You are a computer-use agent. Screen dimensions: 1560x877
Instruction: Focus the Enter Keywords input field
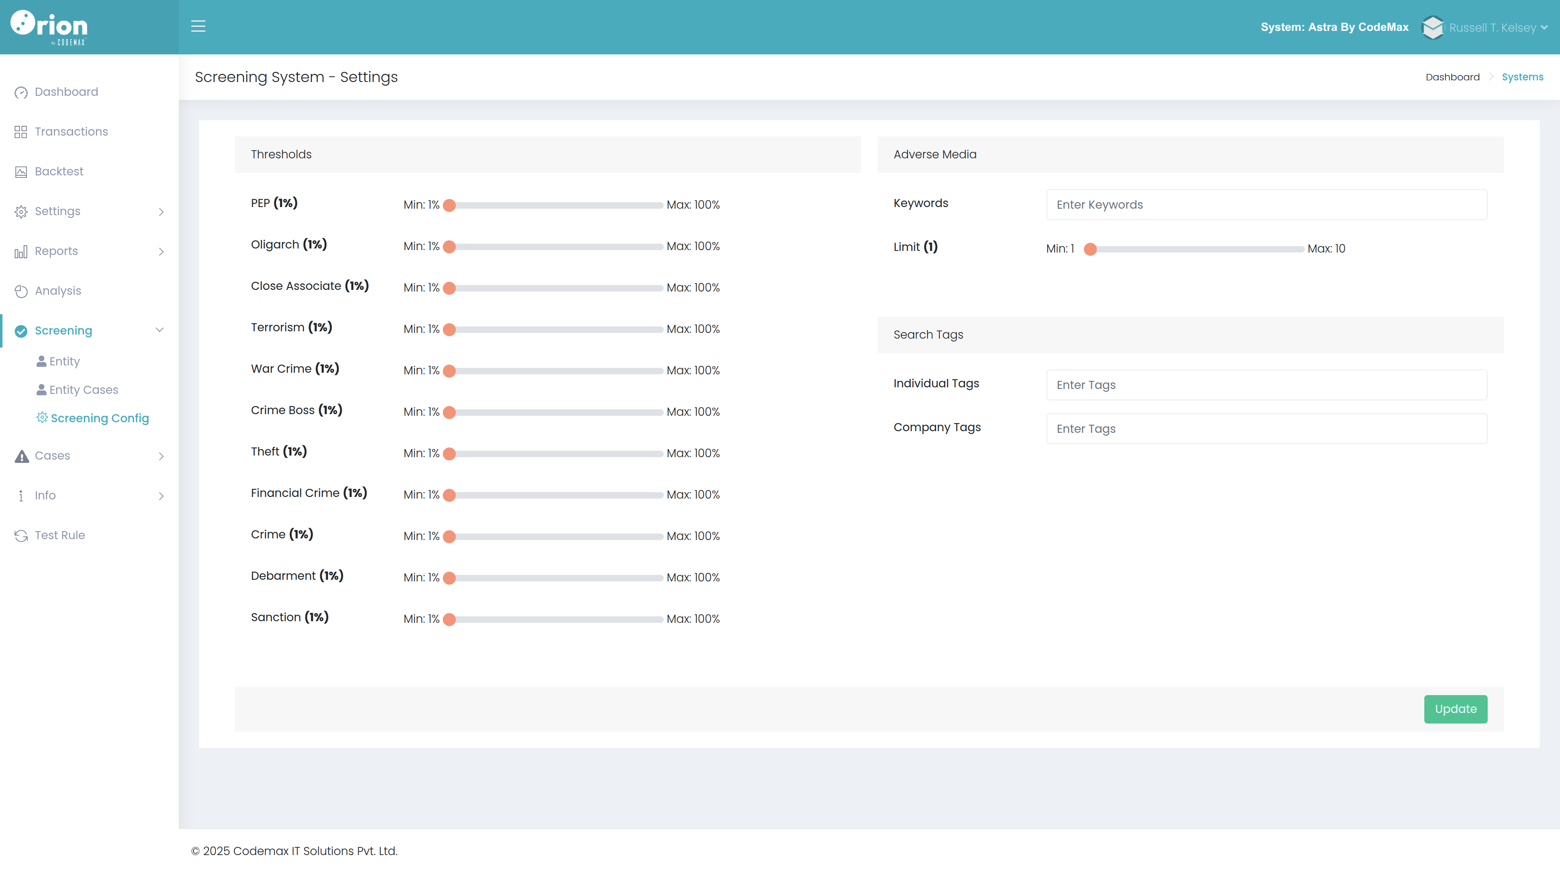[1266, 205]
